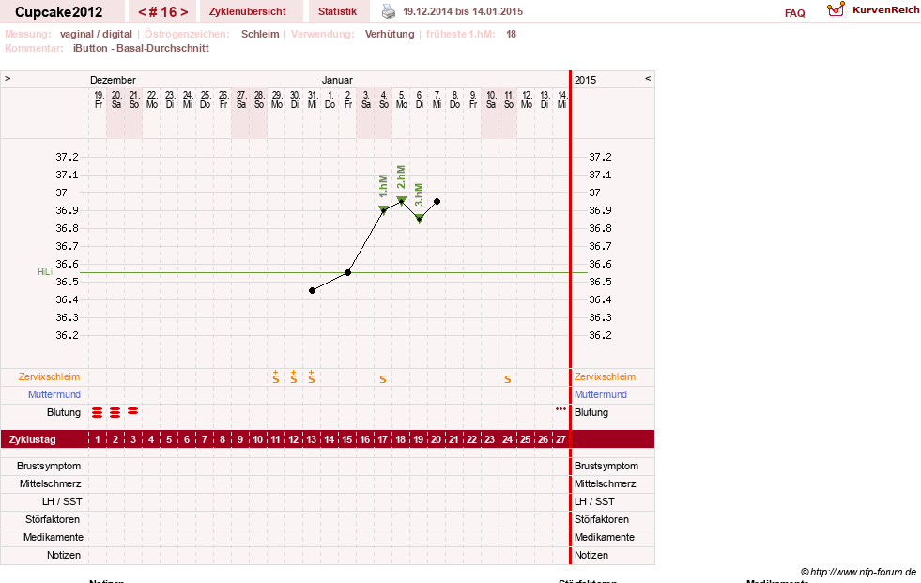Click the right-side Muttermund label
Viewport: 921px width, 583px height.
tap(601, 394)
